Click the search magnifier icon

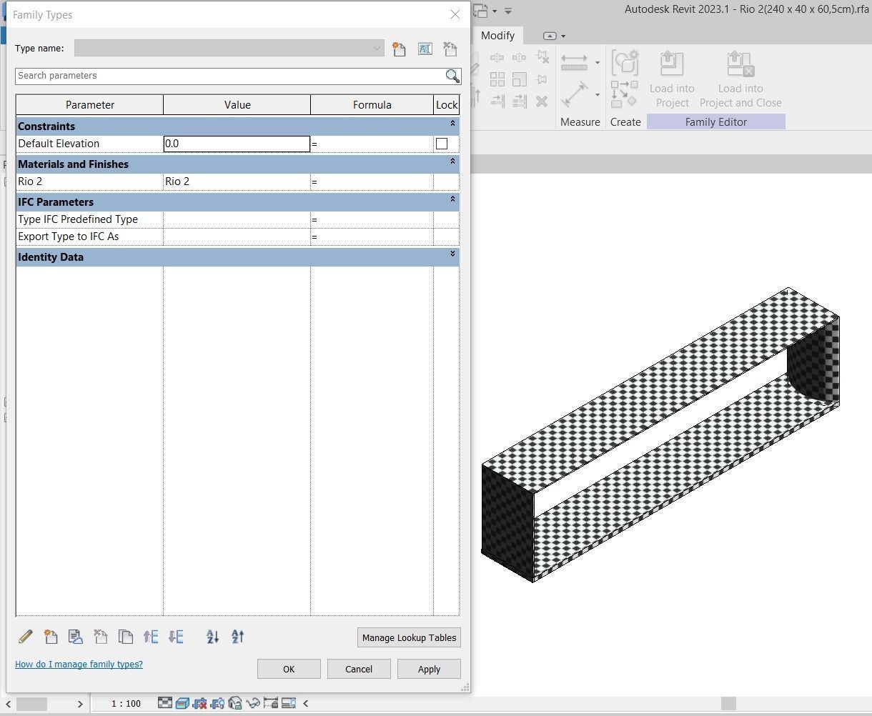tap(452, 76)
